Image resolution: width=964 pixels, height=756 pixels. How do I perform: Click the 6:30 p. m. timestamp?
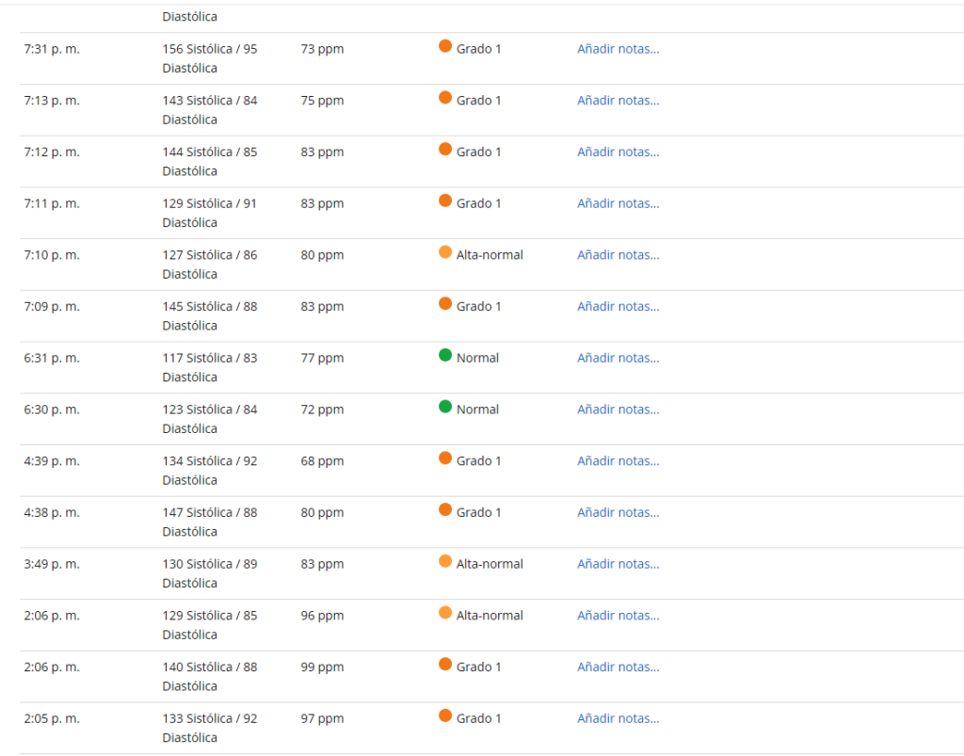[52, 410]
